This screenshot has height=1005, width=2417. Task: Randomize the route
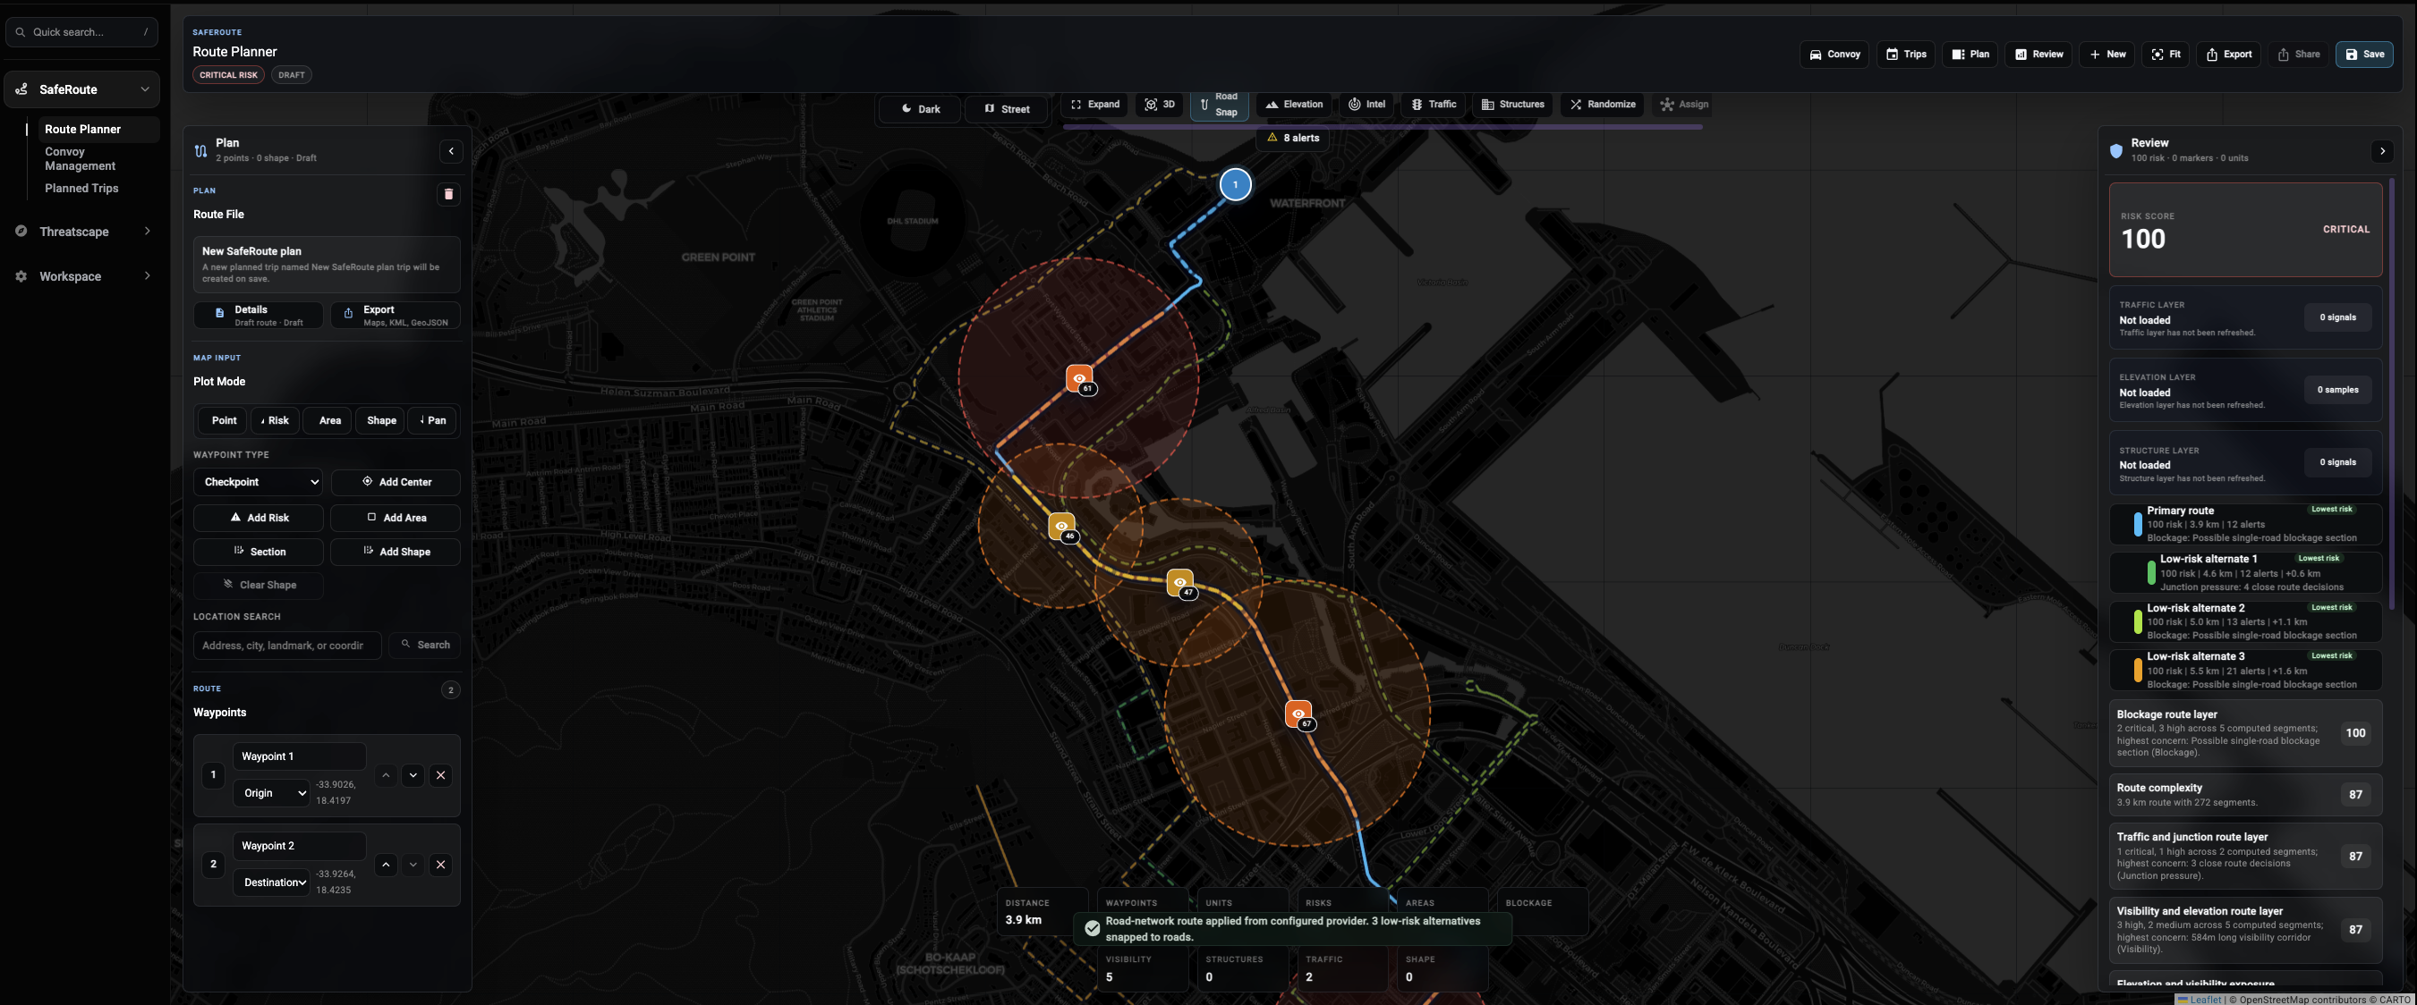click(x=1603, y=104)
